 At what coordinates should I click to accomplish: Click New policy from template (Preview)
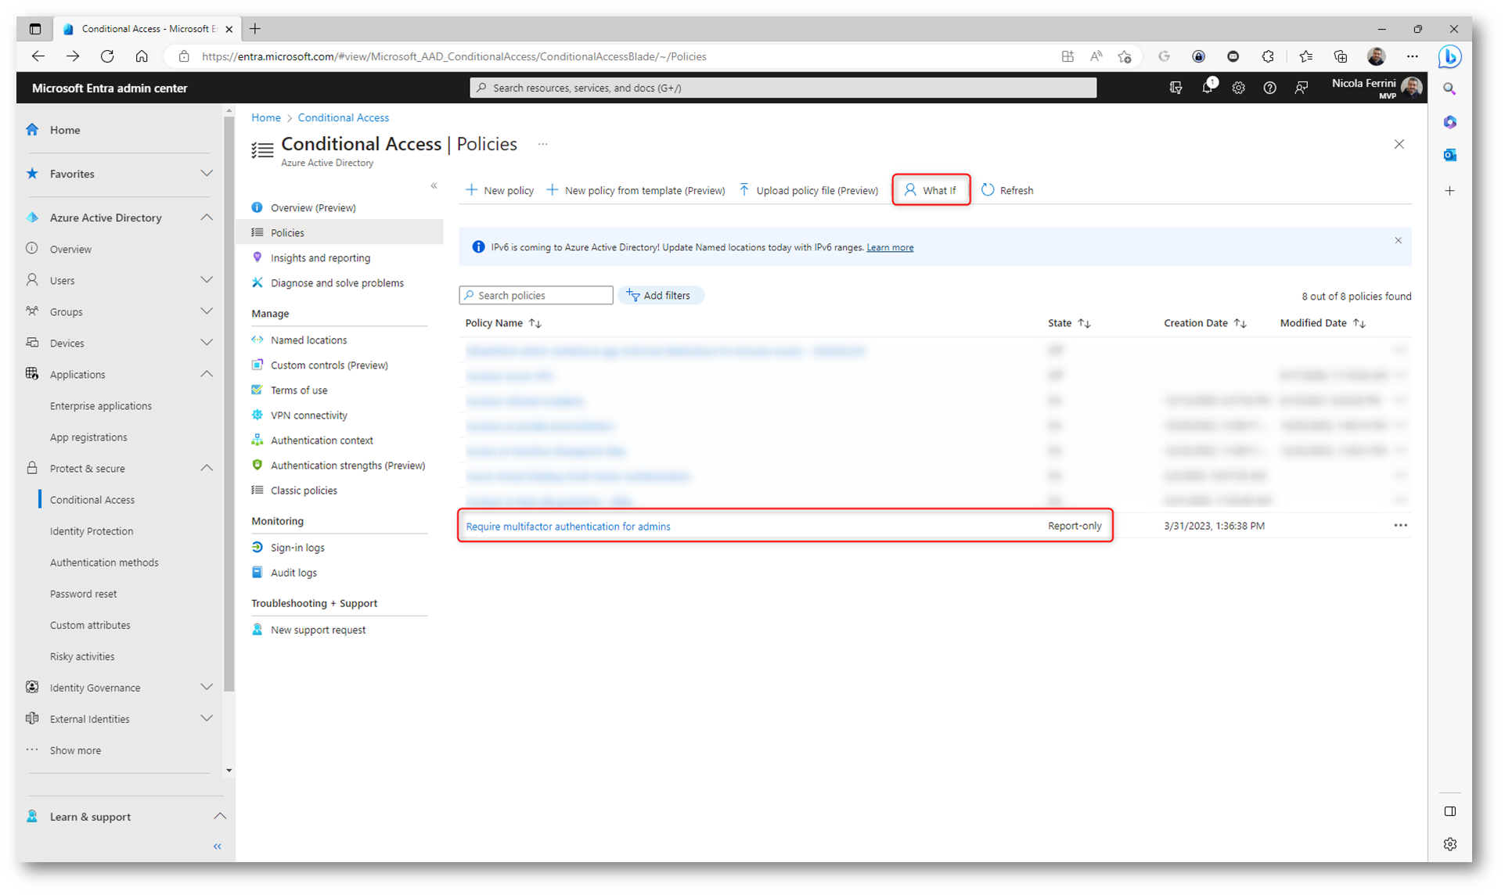click(x=635, y=190)
